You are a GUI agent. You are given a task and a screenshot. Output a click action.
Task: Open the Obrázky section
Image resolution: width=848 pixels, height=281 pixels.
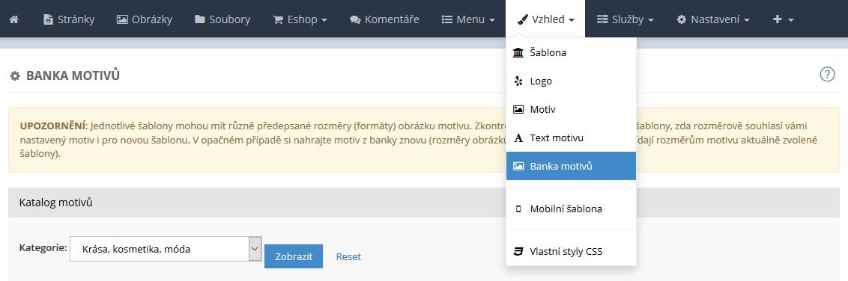tap(145, 19)
